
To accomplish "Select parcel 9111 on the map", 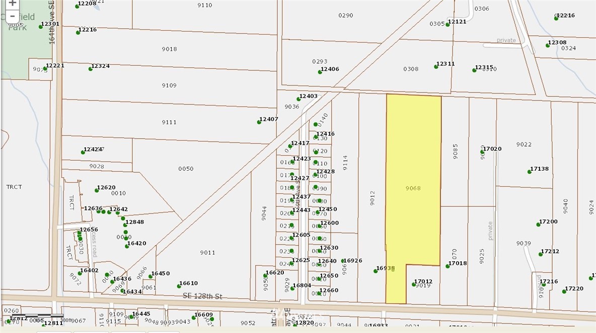I will pyautogui.click(x=169, y=122).
